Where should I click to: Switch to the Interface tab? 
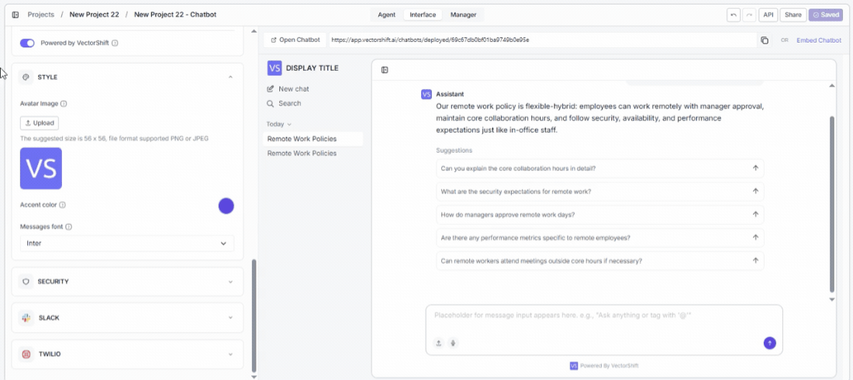(x=423, y=15)
